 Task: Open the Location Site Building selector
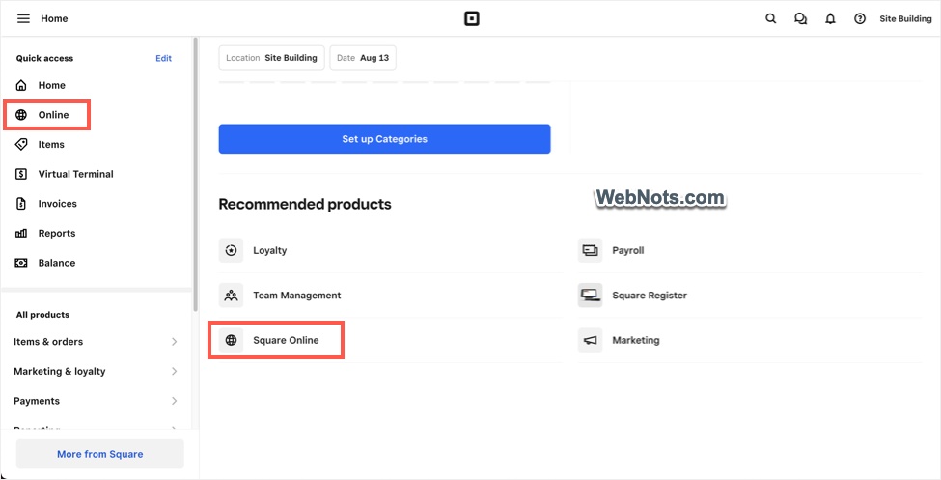[x=271, y=58]
